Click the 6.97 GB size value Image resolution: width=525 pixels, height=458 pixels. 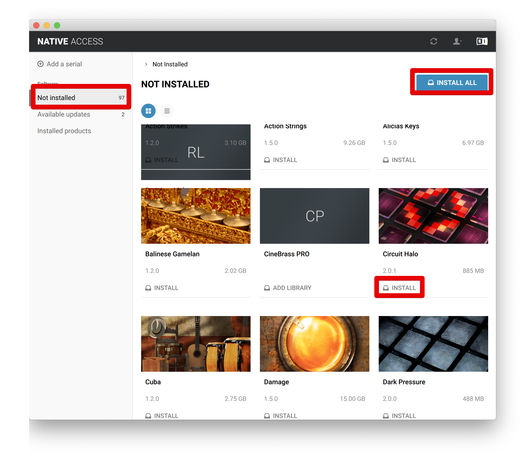tap(473, 143)
